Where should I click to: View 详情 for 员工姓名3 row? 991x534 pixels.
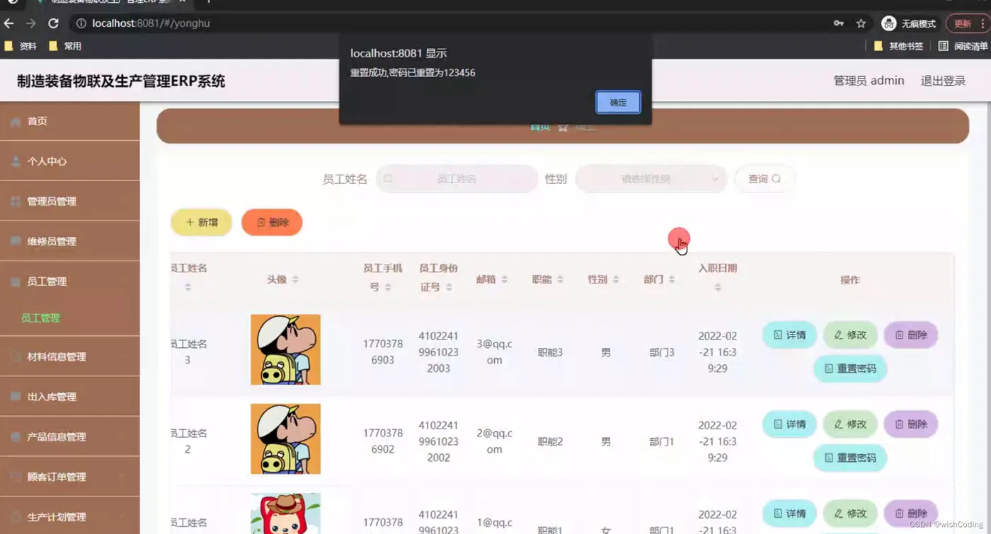[x=789, y=335]
